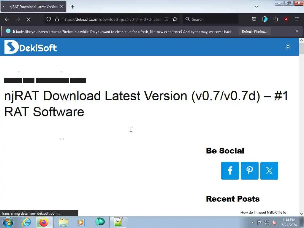Image resolution: width=304 pixels, height=228 pixels.
Task: Click the Recent Posts heading
Action: click(233, 199)
